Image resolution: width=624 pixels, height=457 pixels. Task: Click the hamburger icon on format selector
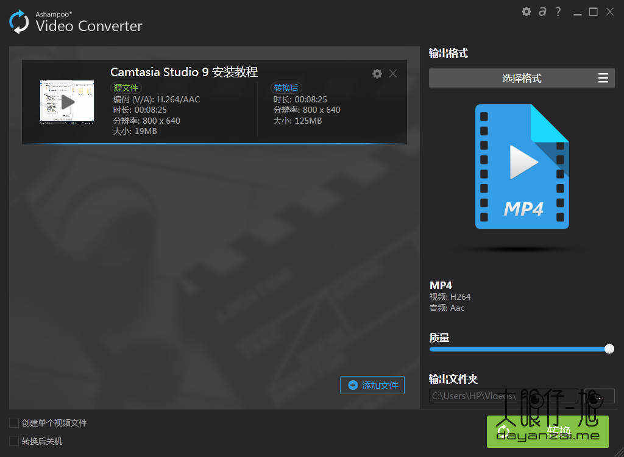click(x=603, y=78)
